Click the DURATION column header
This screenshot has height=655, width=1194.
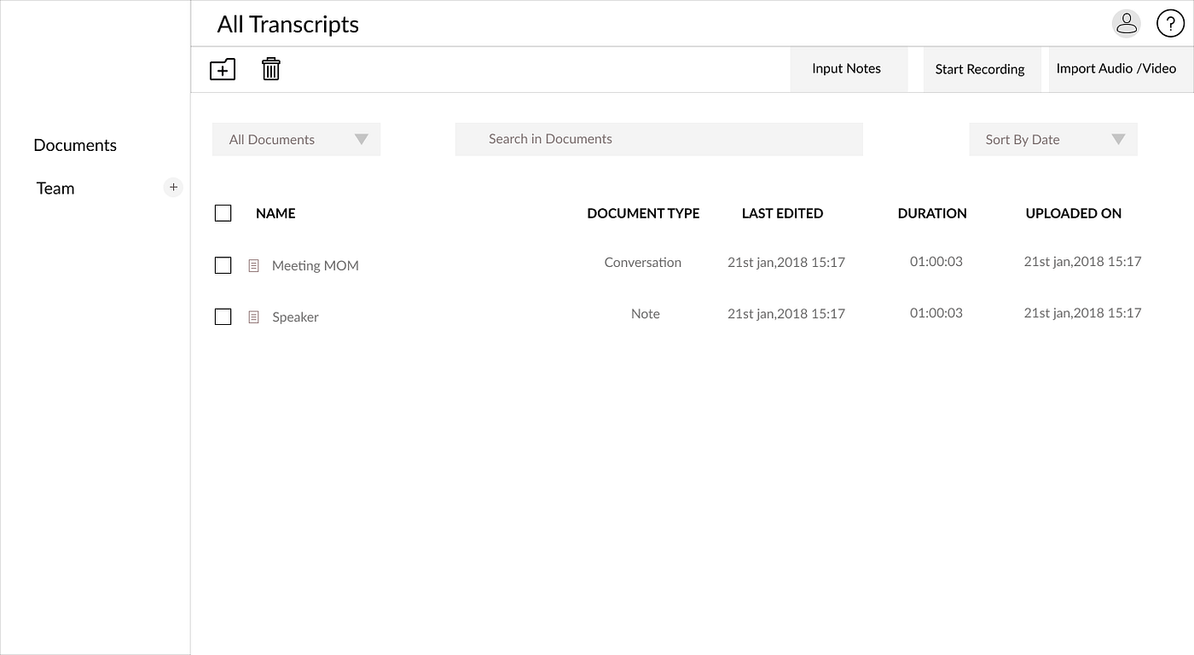click(932, 213)
